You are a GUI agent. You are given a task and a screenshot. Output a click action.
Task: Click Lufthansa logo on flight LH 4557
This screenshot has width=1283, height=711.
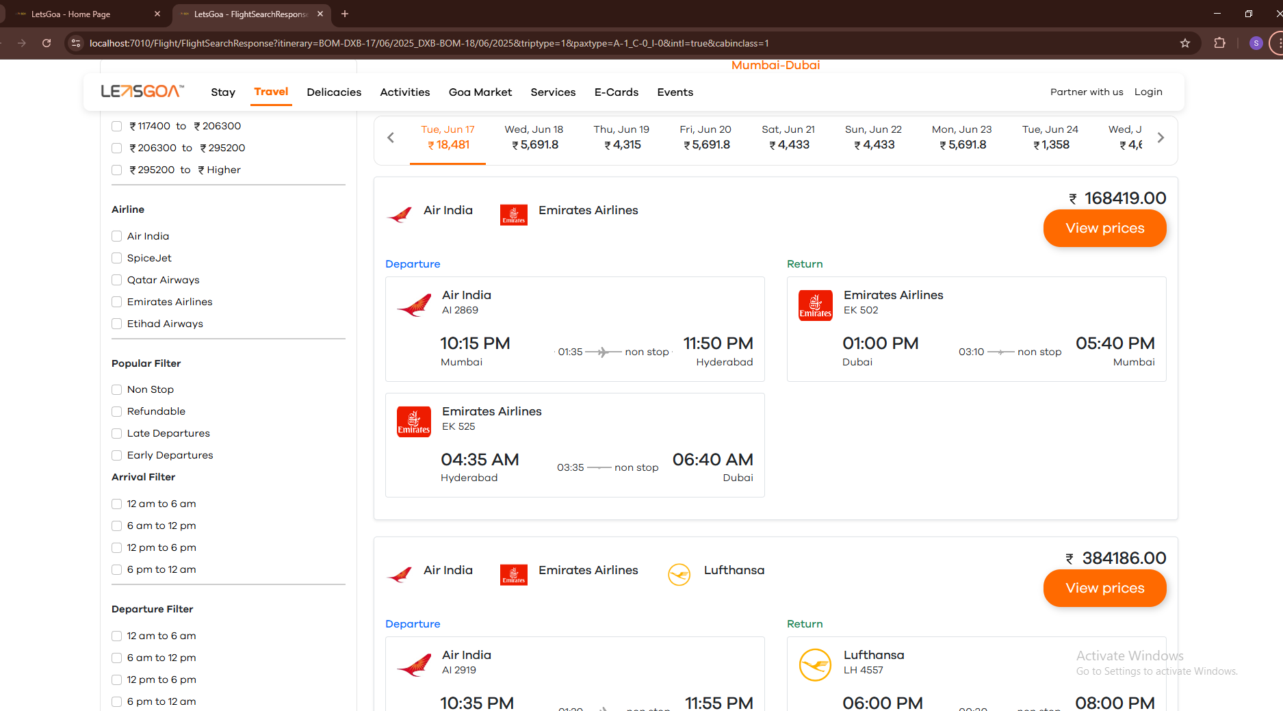coord(816,664)
